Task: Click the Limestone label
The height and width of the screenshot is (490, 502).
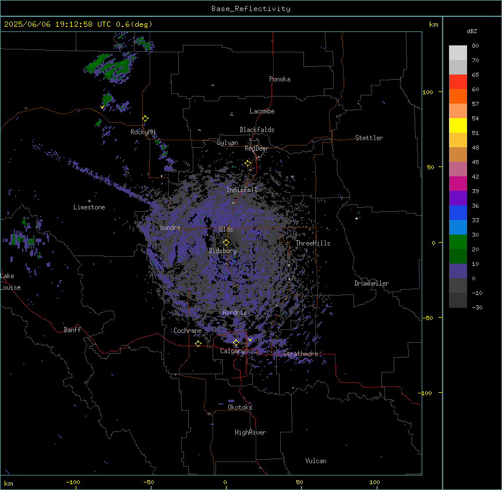Action: (x=89, y=207)
